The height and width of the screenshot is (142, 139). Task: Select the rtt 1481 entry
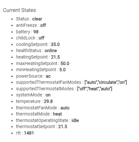pyautogui.click(x=25, y=133)
